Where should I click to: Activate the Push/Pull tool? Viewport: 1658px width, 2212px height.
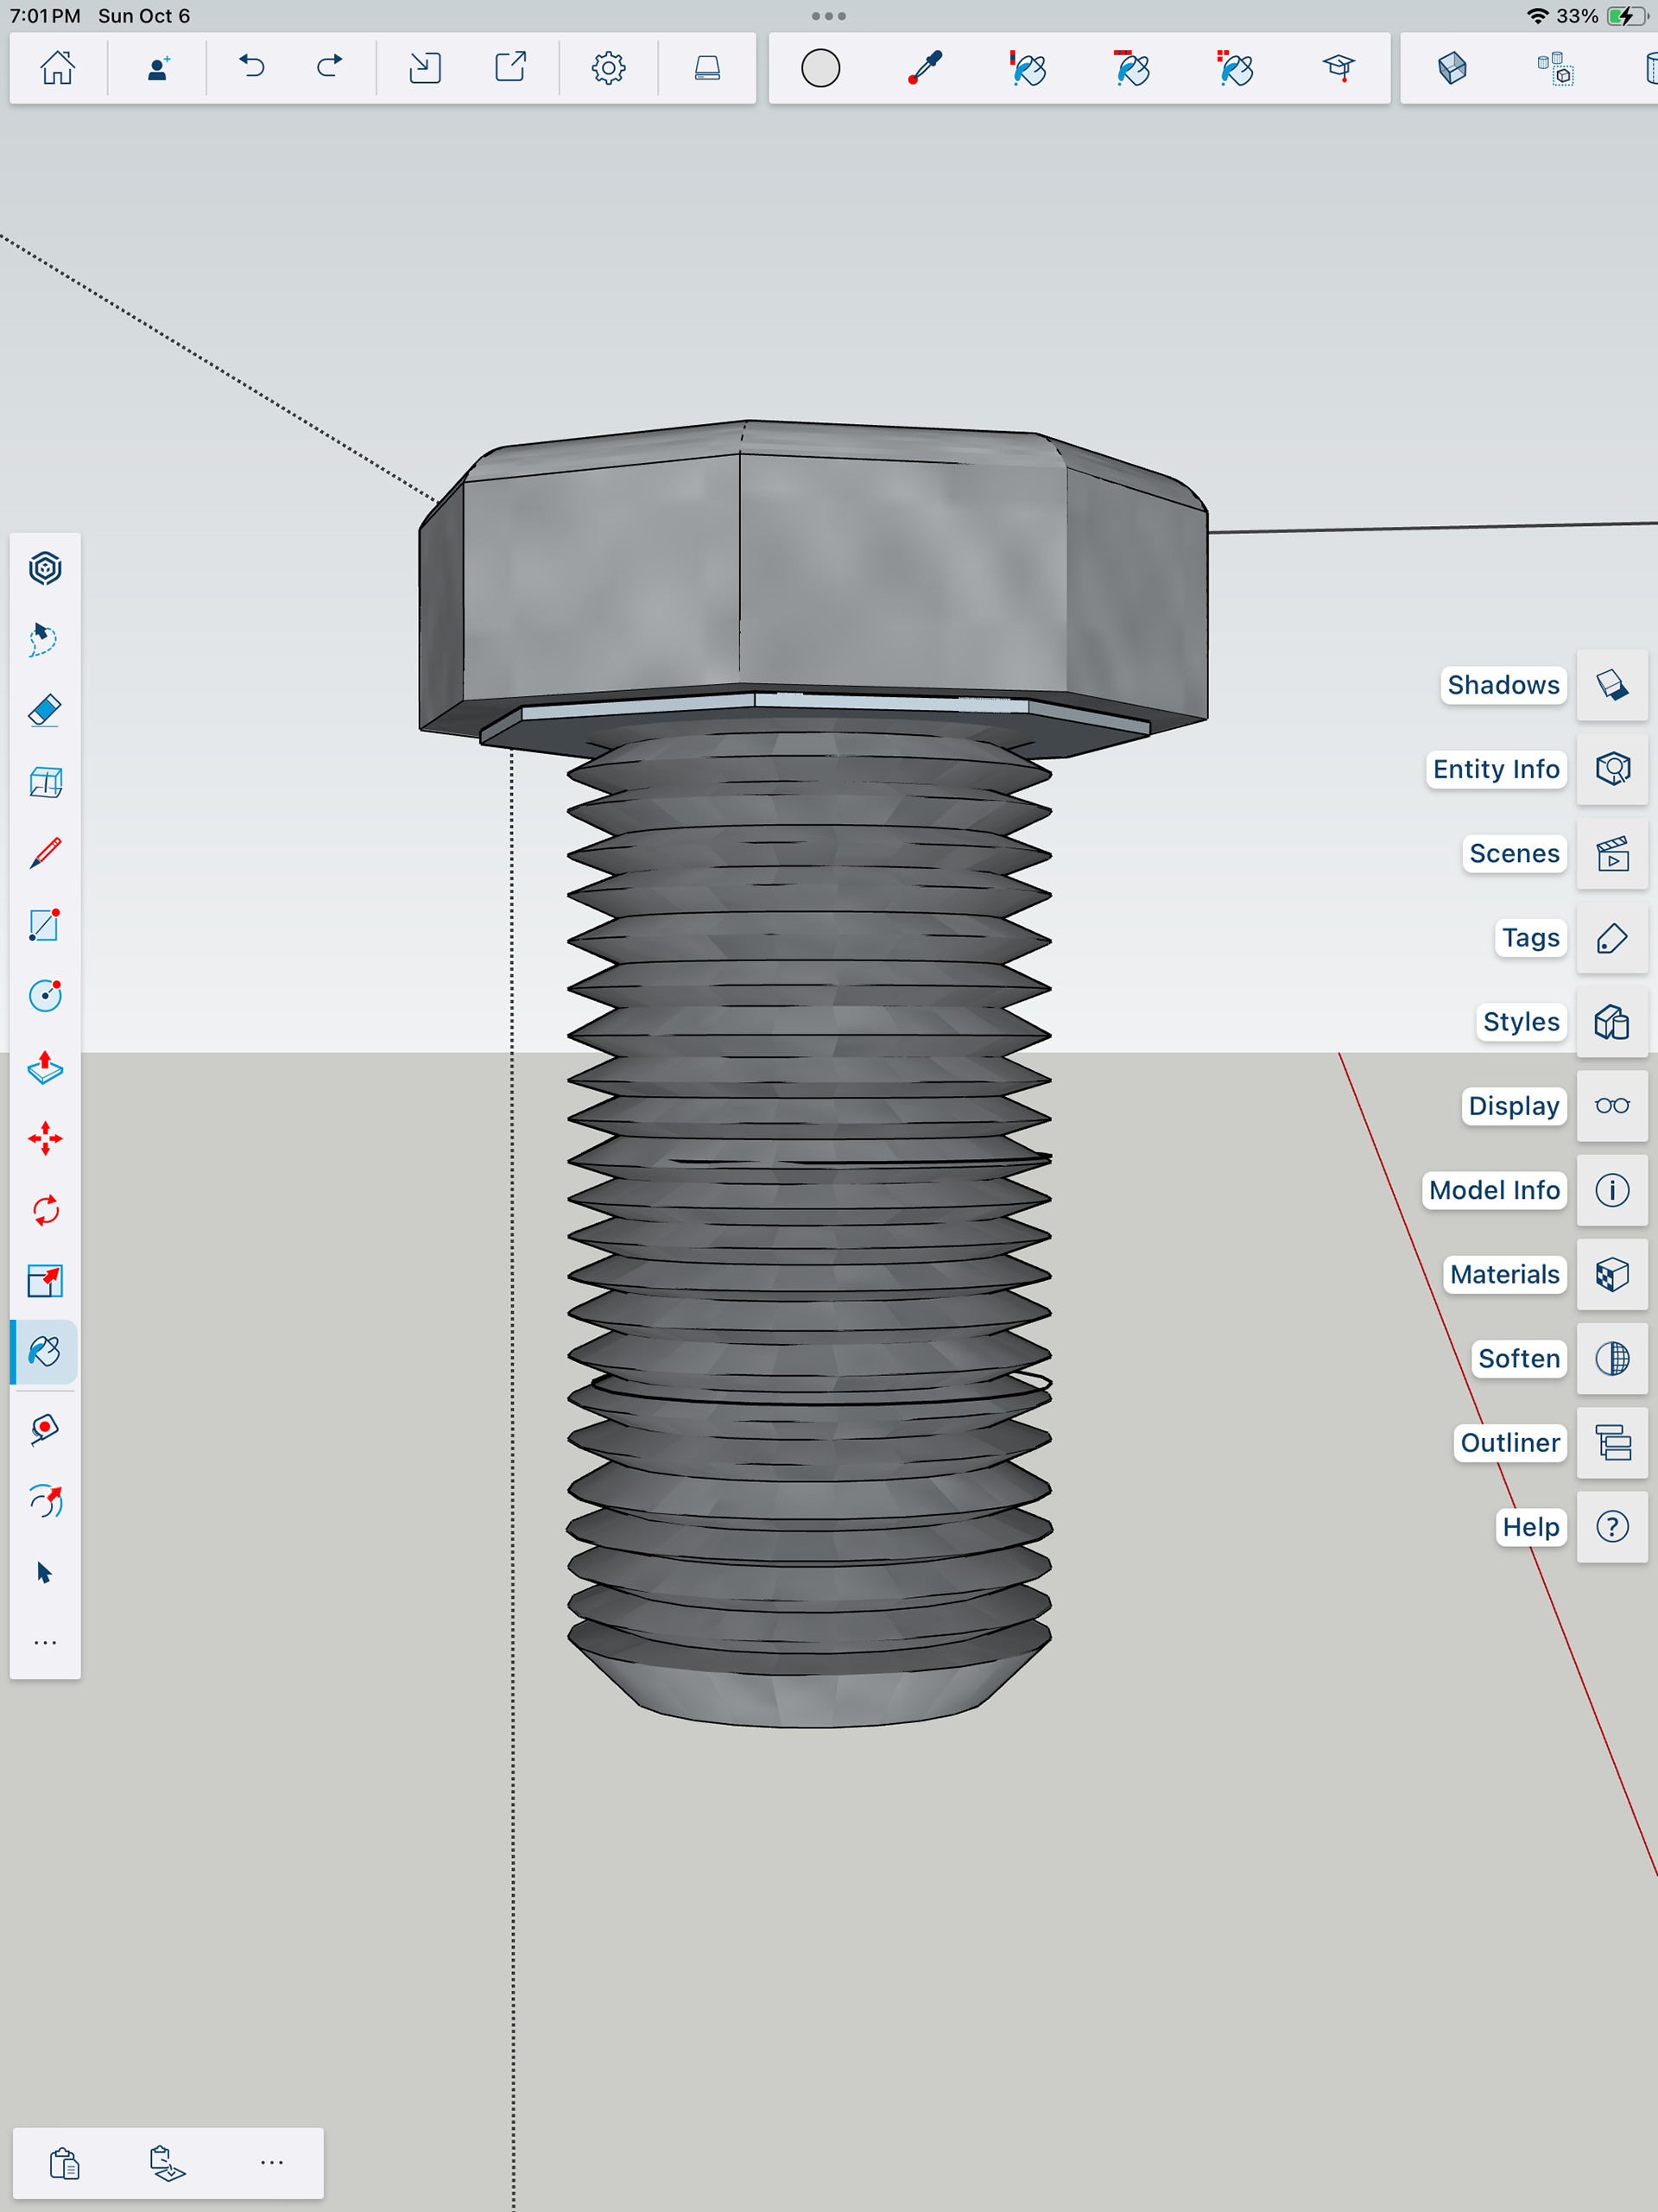click(45, 1068)
